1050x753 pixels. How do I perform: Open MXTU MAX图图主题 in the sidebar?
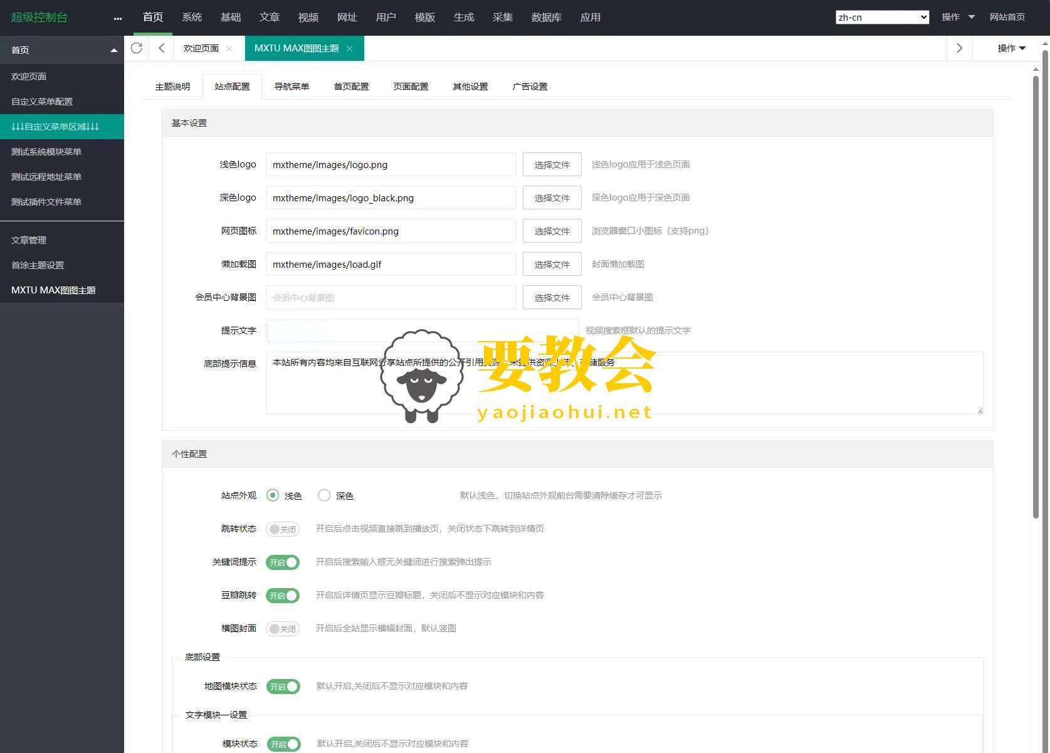pyautogui.click(x=62, y=290)
